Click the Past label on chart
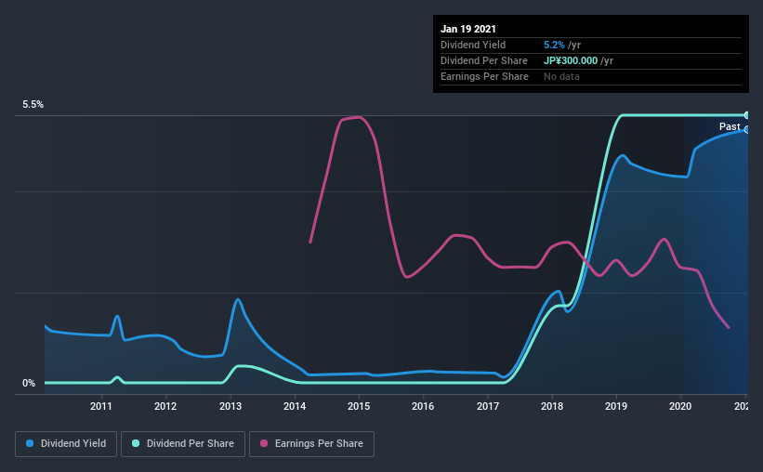 tap(730, 127)
